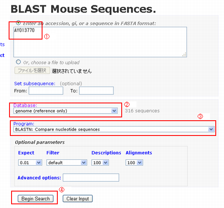Click the Begin Search button

coord(35,199)
